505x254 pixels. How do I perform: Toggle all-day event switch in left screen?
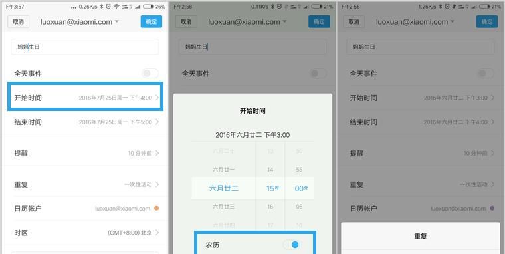point(150,74)
